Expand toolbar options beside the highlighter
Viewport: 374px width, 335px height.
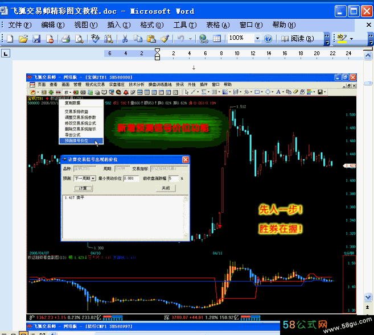pyautogui.click(x=371, y=39)
